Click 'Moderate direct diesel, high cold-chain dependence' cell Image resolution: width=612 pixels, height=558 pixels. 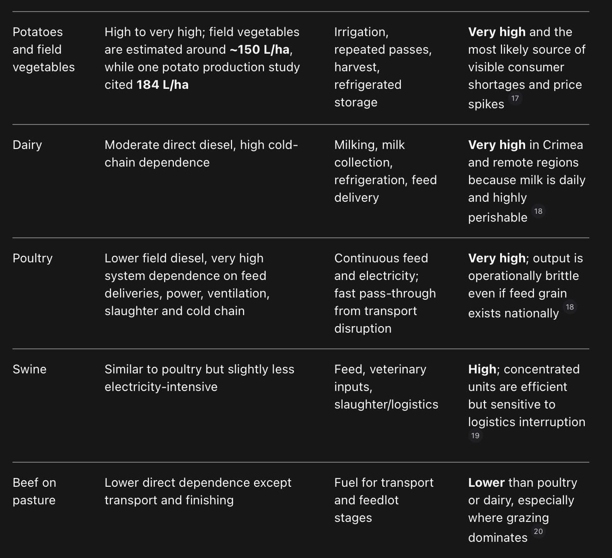point(201,154)
